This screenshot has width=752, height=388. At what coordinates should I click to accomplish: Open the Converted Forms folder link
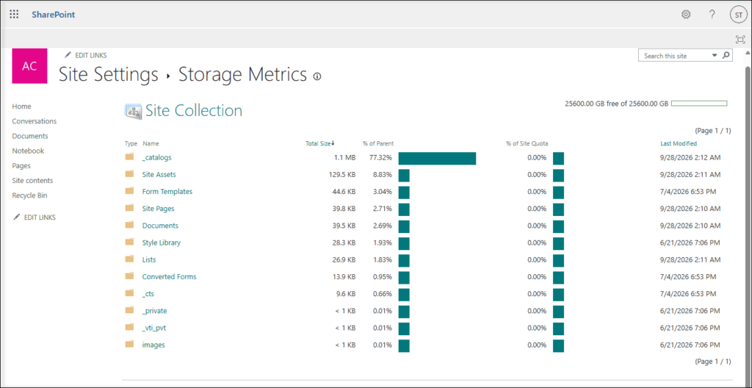170,276
